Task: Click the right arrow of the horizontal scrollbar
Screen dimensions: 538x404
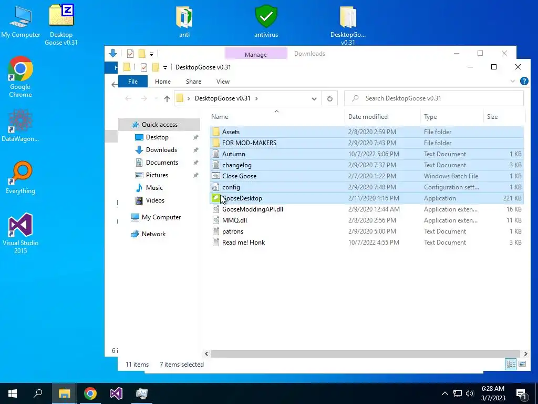Action: 525,353
